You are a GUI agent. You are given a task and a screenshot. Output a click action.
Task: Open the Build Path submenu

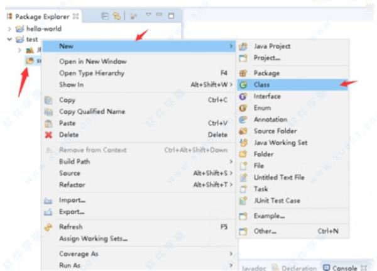[x=75, y=162]
